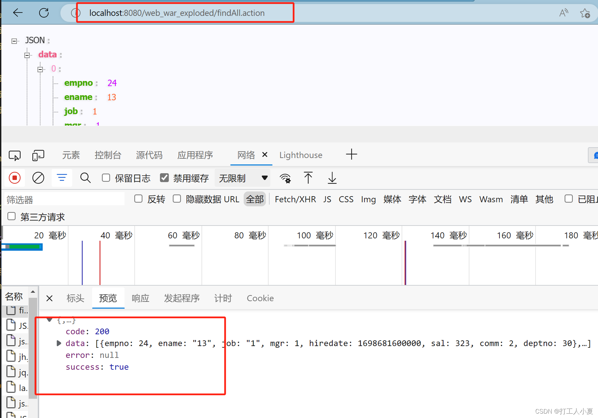This screenshot has height=418, width=598.
Task: Expand the data array in preview panel
Action: pos(59,343)
